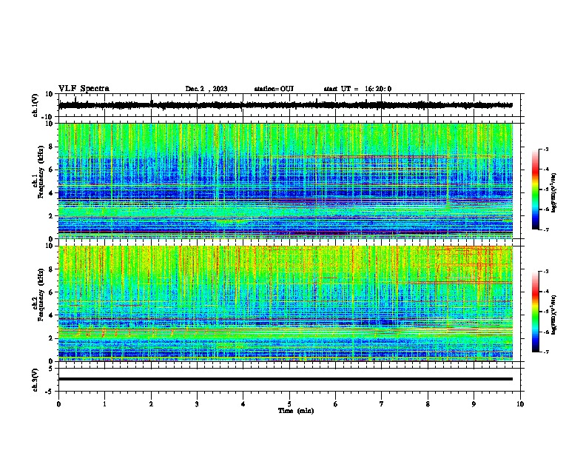Screen dimensions: 586x453
Task: Click the "VLF Spectra" title text
Action: [84, 89]
